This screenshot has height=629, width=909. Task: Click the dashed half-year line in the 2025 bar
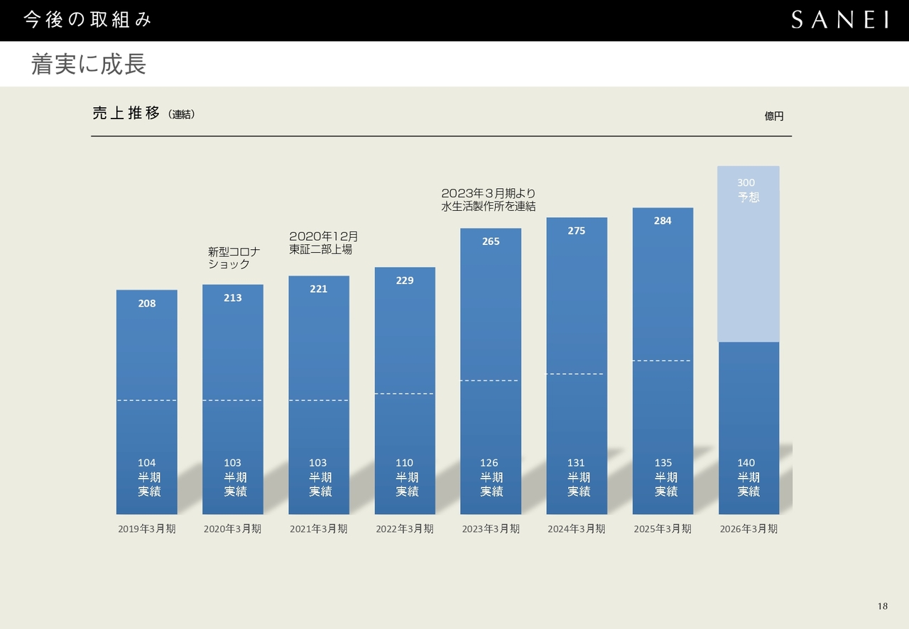662,361
